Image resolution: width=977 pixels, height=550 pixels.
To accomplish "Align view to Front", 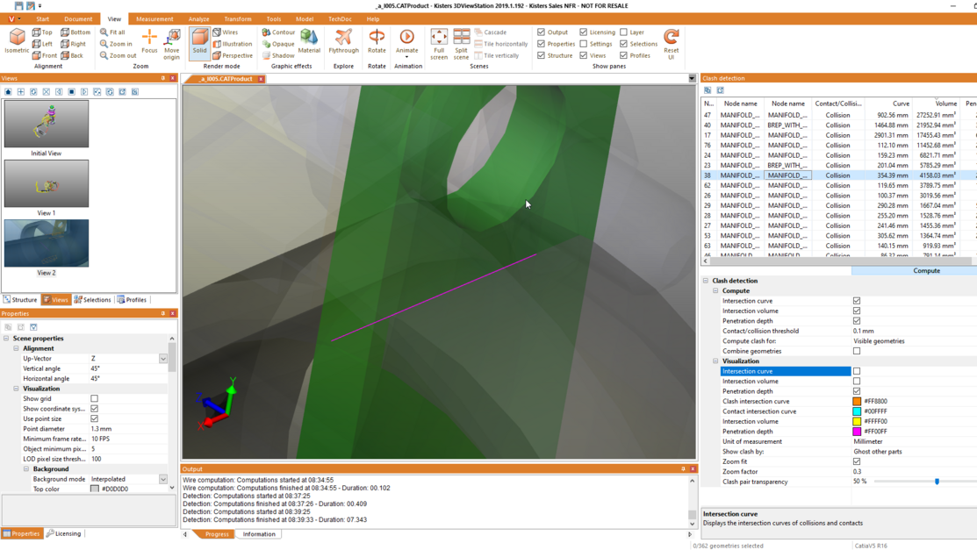I will pyautogui.click(x=45, y=55).
